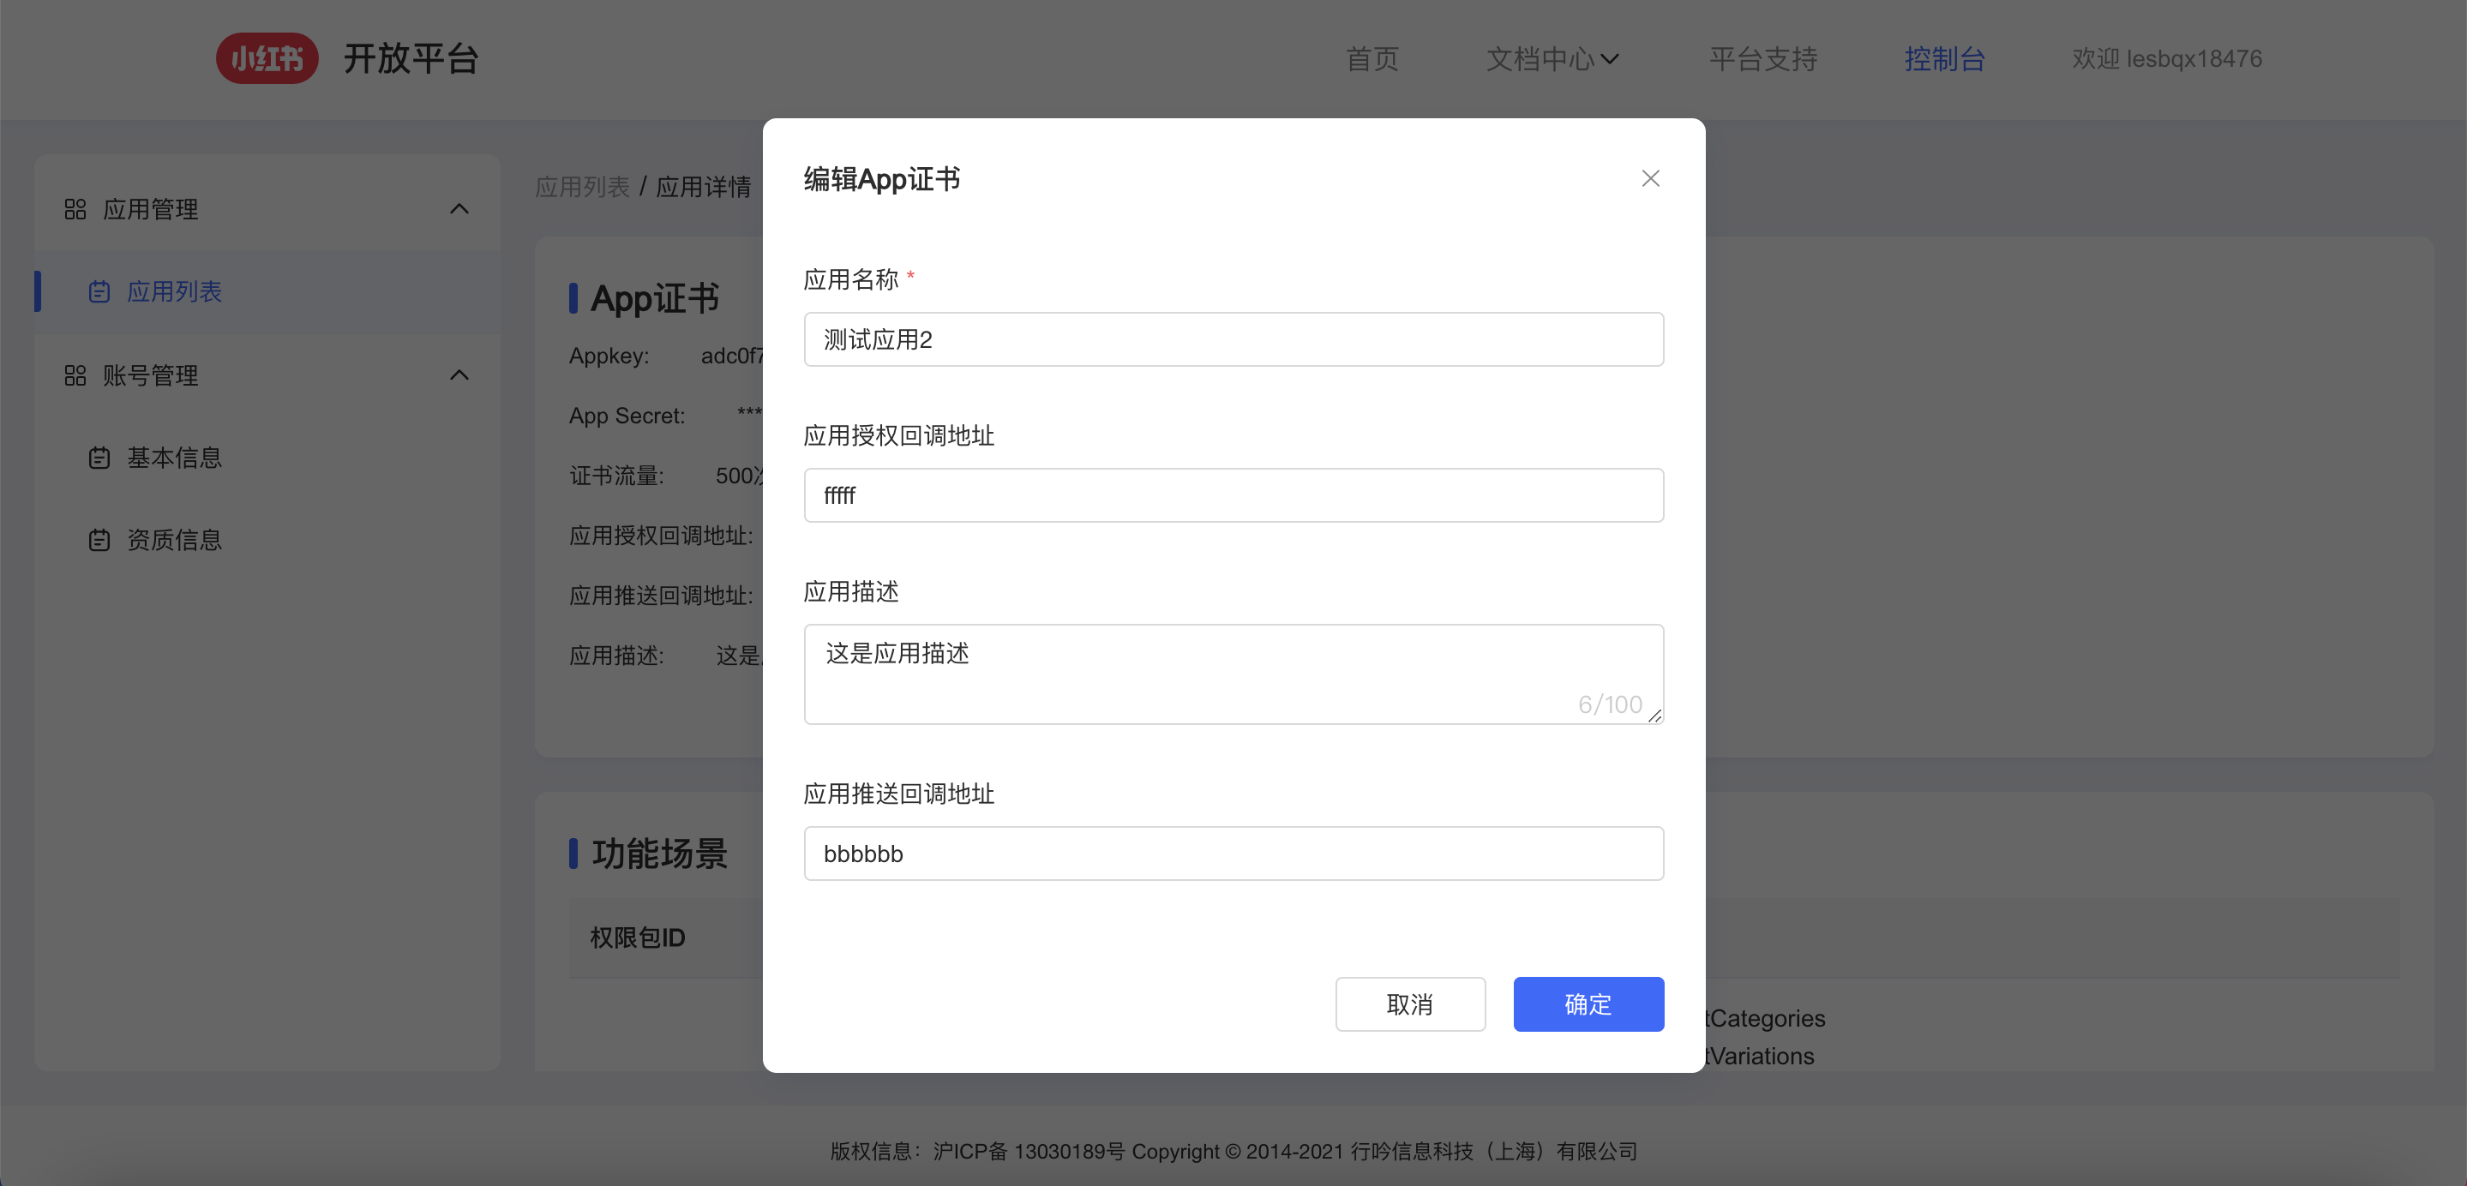Confirm changes with 确定 button

click(1588, 1004)
